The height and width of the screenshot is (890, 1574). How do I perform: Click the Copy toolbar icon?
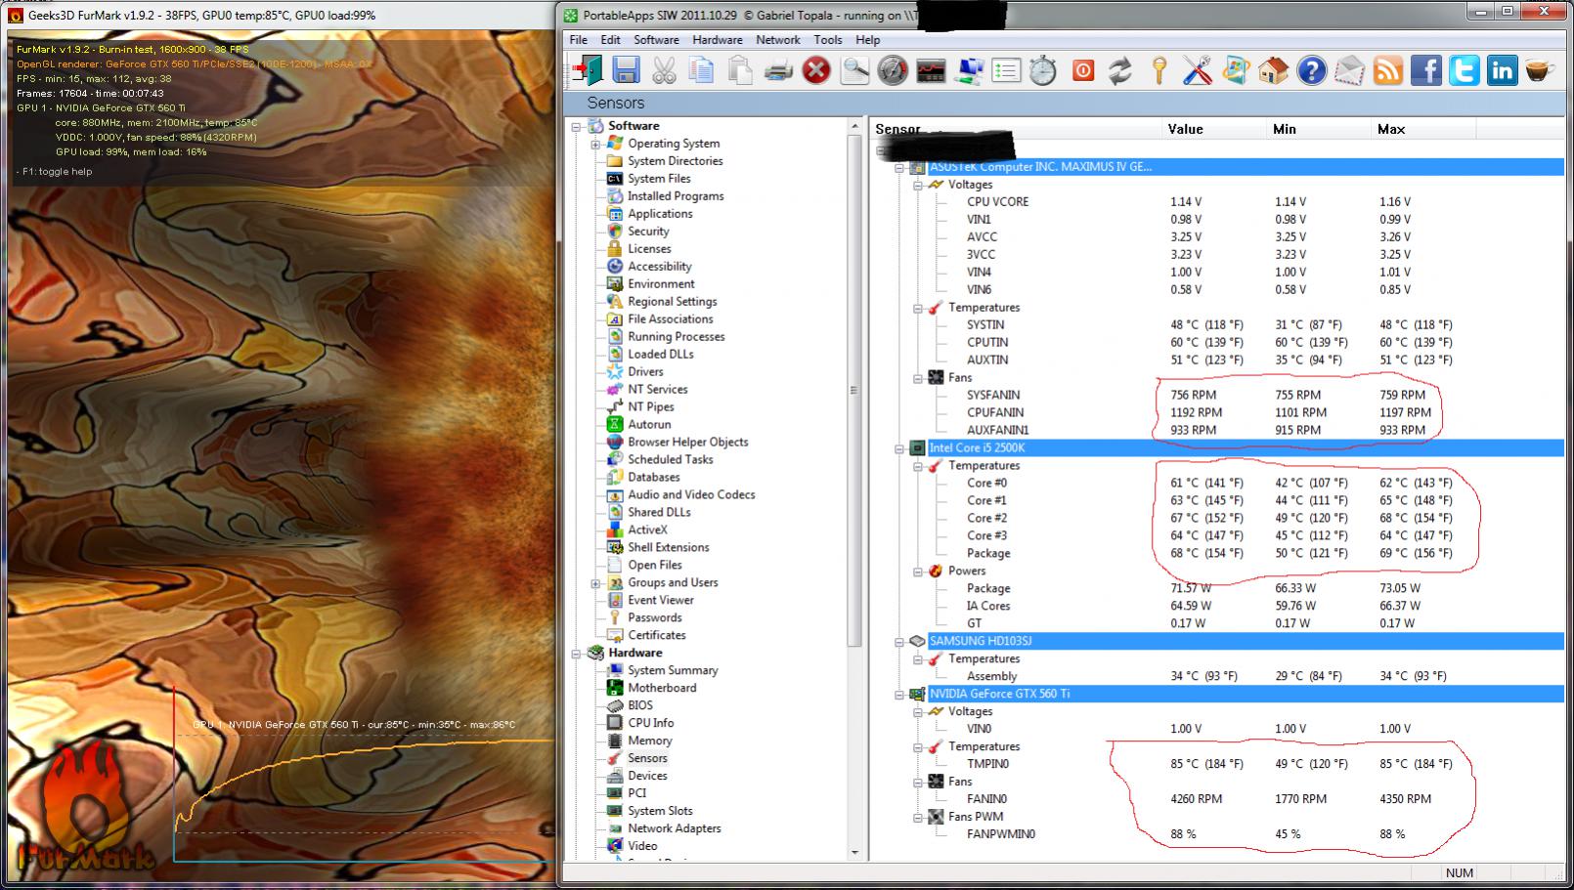[701, 70]
